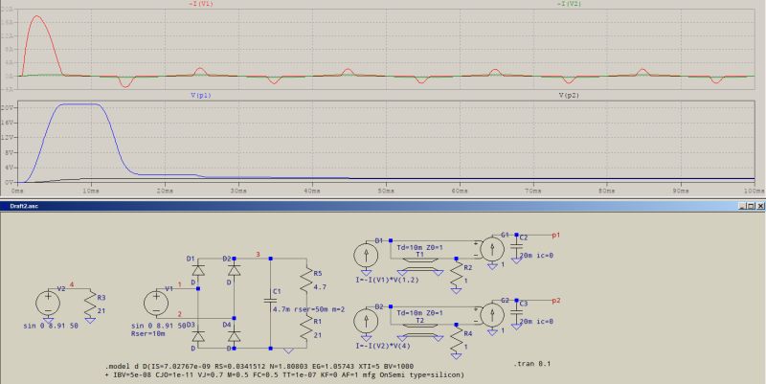Maximize the Draft2.asc schematic window
The height and width of the screenshot is (384, 766).
753,206
